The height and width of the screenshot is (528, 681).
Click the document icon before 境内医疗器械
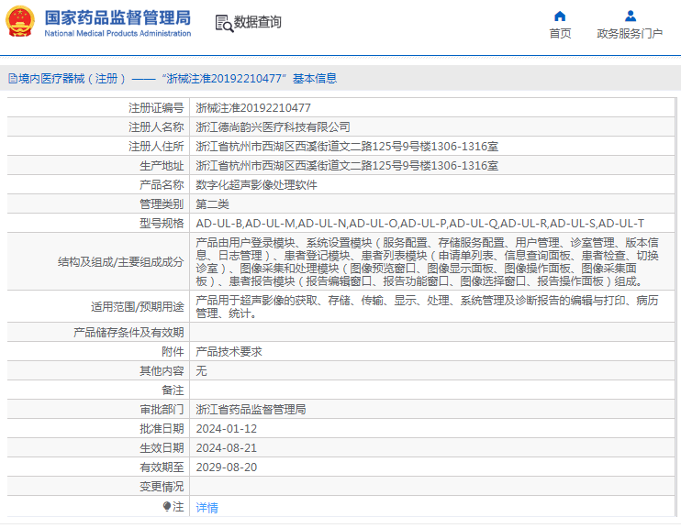[12, 79]
